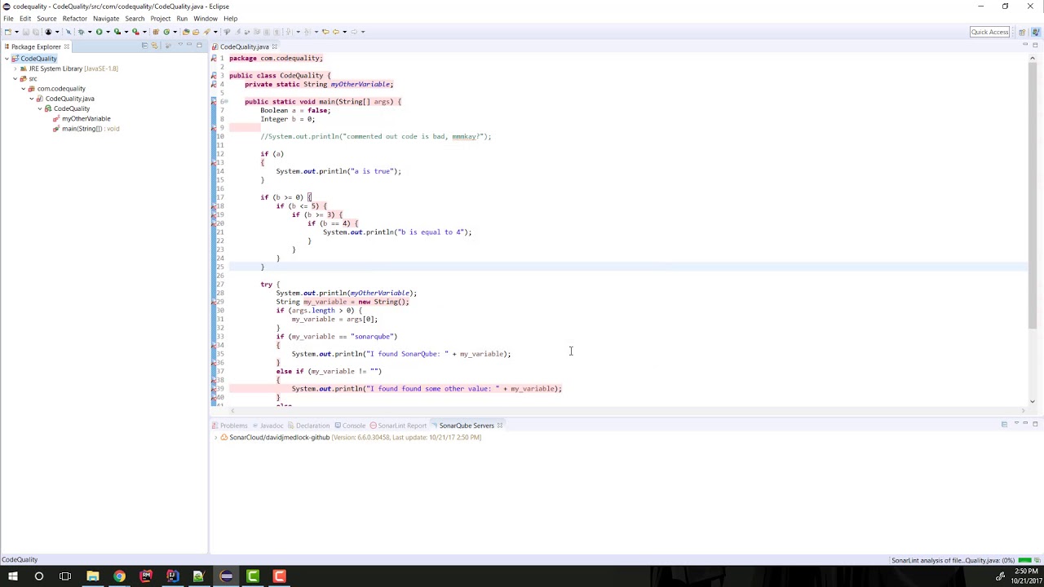Open File Explorer from the taskbar
This screenshot has width=1044, height=587.
click(x=92, y=576)
